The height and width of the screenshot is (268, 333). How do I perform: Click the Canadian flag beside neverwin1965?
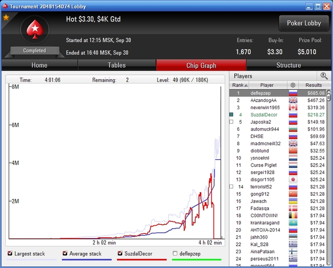[x=293, y=108]
